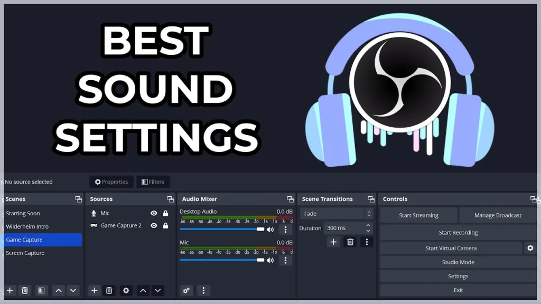Click the Desktop Audio 0.0 dB value

pyautogui.click(x=284, y=211)
